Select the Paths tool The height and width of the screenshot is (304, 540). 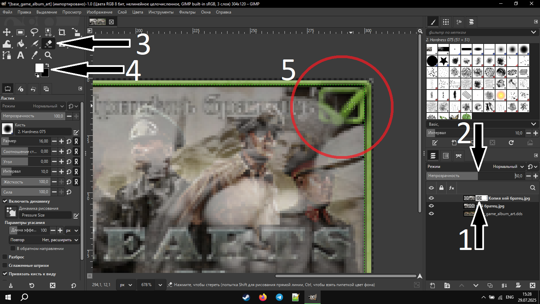[7, 55]
